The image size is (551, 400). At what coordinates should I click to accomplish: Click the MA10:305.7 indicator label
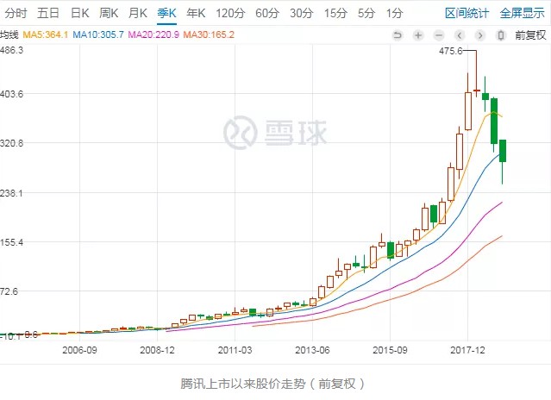(98, 34)
